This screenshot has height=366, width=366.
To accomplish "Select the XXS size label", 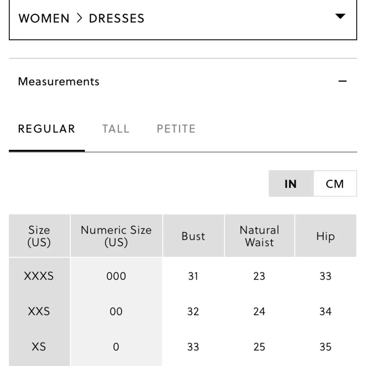I will 39,311.
